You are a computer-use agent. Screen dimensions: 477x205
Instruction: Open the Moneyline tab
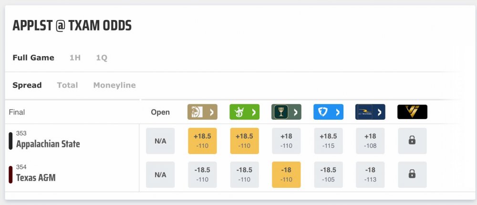tap(114, 85)
